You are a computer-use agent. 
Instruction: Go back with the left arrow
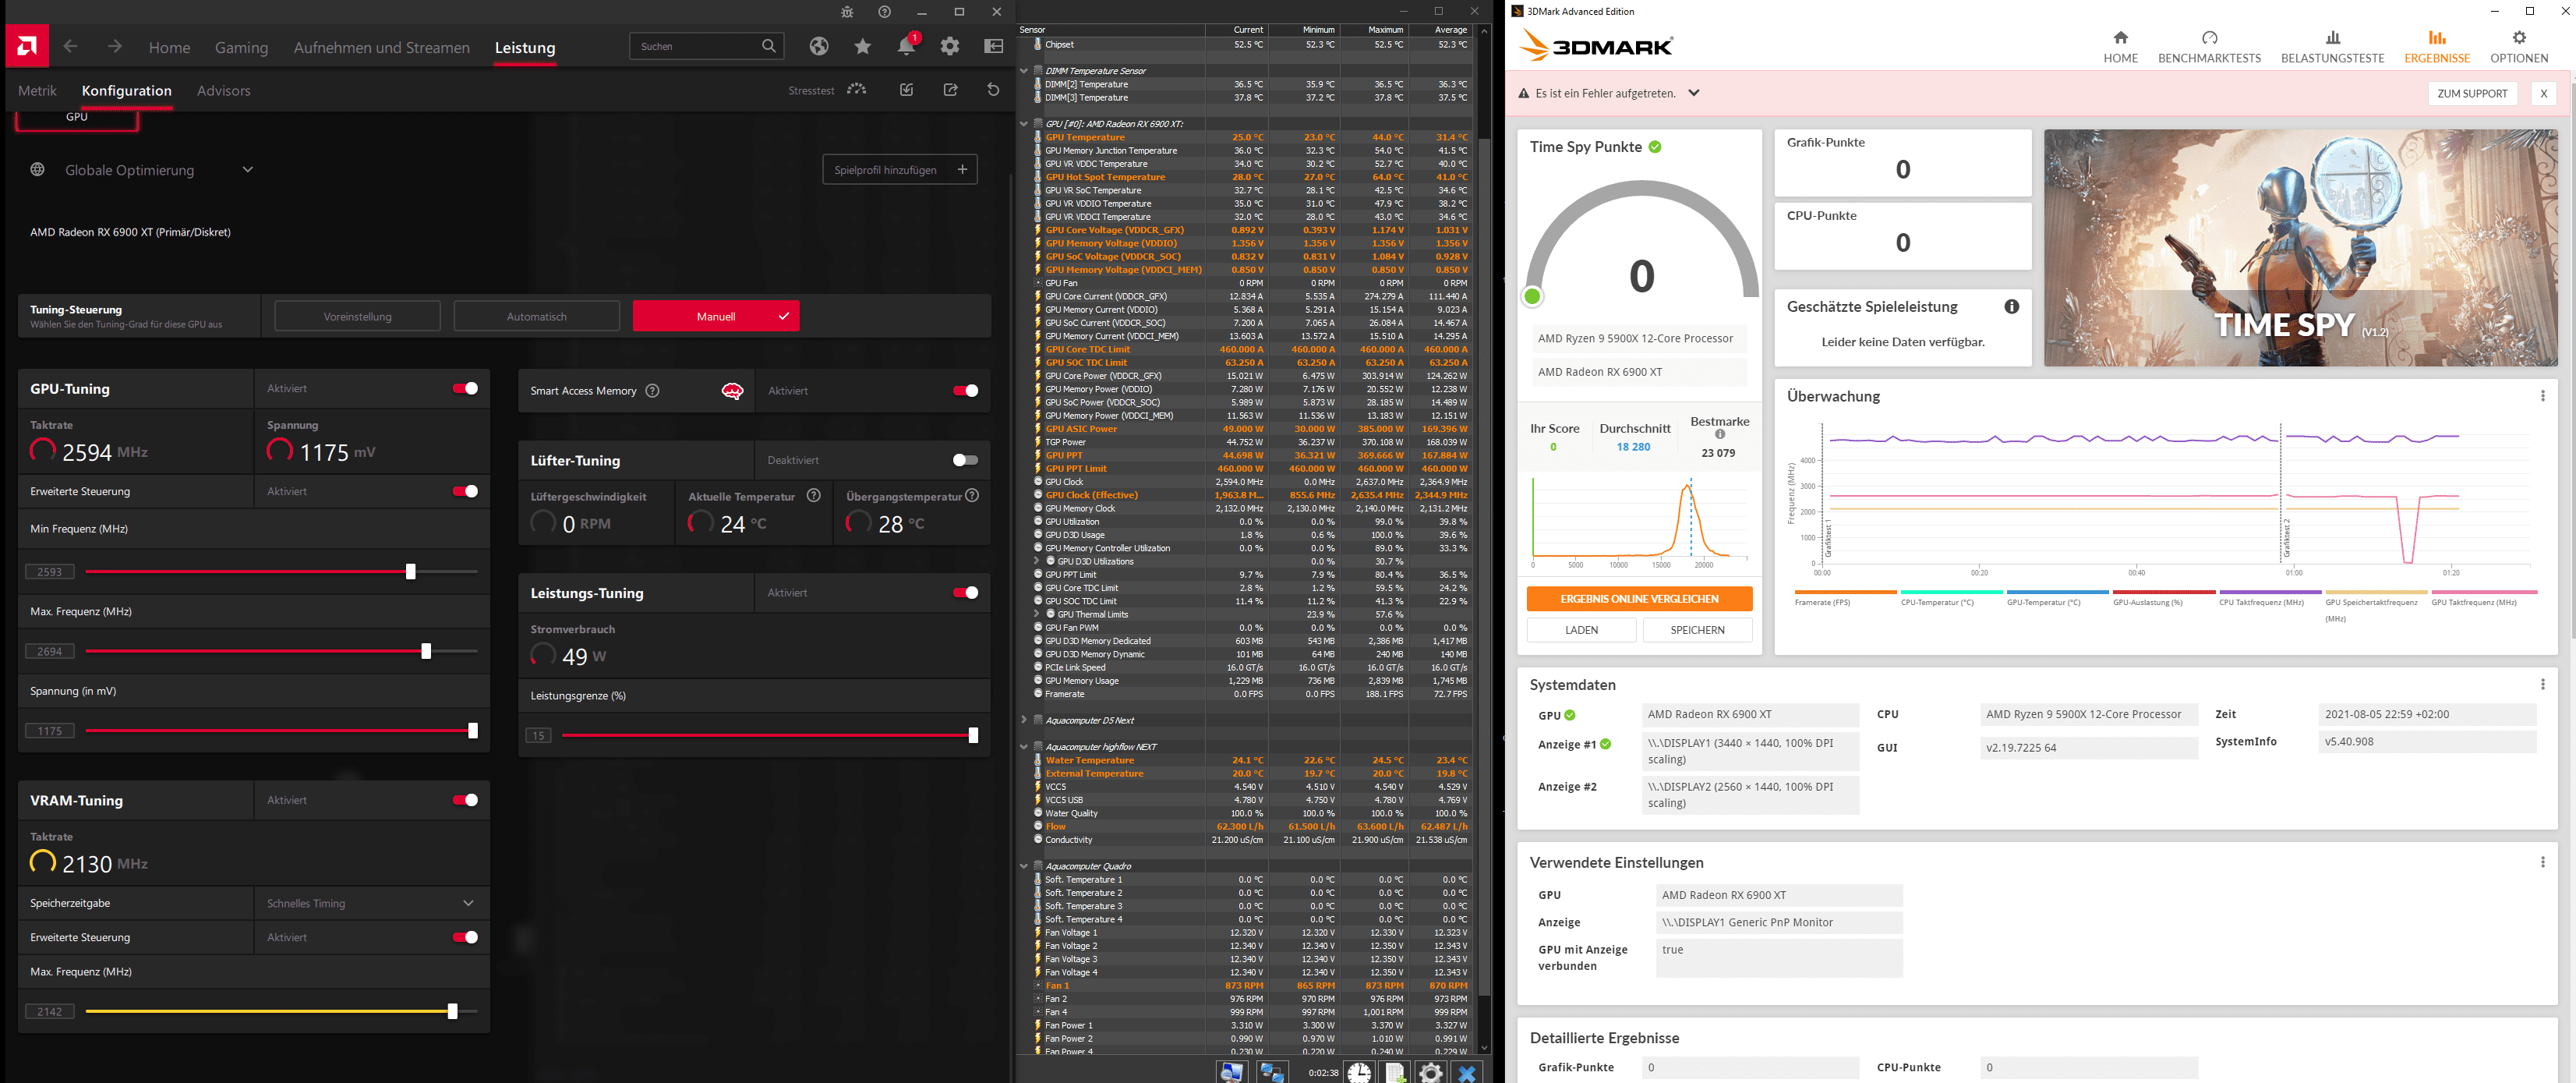tap(70, 46)
